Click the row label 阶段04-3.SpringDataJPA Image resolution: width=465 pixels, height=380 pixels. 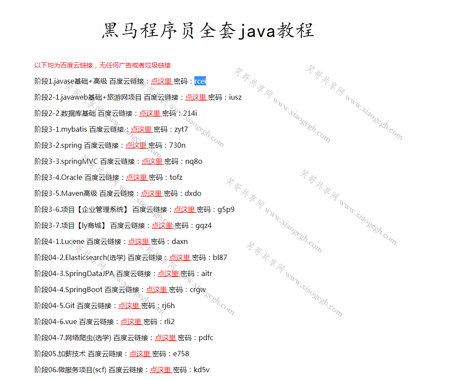(x=74, y=273)
